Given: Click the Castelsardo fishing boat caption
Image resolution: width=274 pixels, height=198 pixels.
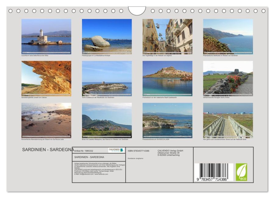Looking at the screenshot, I should click(159, 97).
